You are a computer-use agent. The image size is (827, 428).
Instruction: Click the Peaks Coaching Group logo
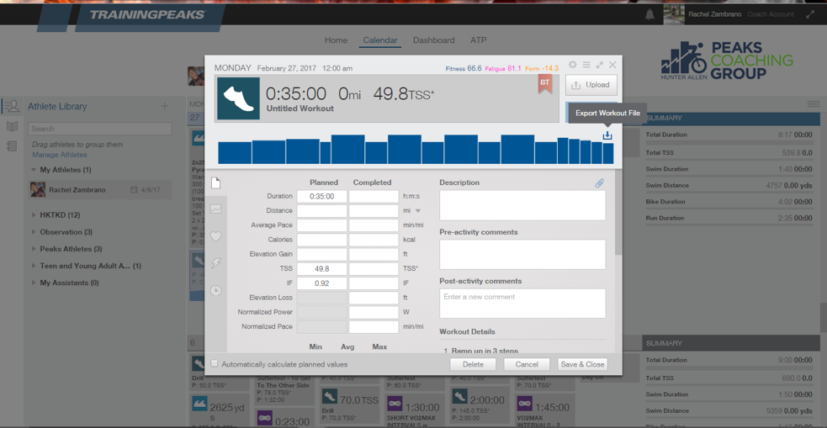point(727,61)
